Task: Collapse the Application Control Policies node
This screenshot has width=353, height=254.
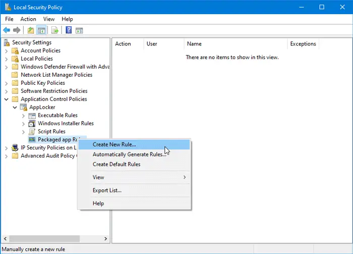Action: click(7, 99)
